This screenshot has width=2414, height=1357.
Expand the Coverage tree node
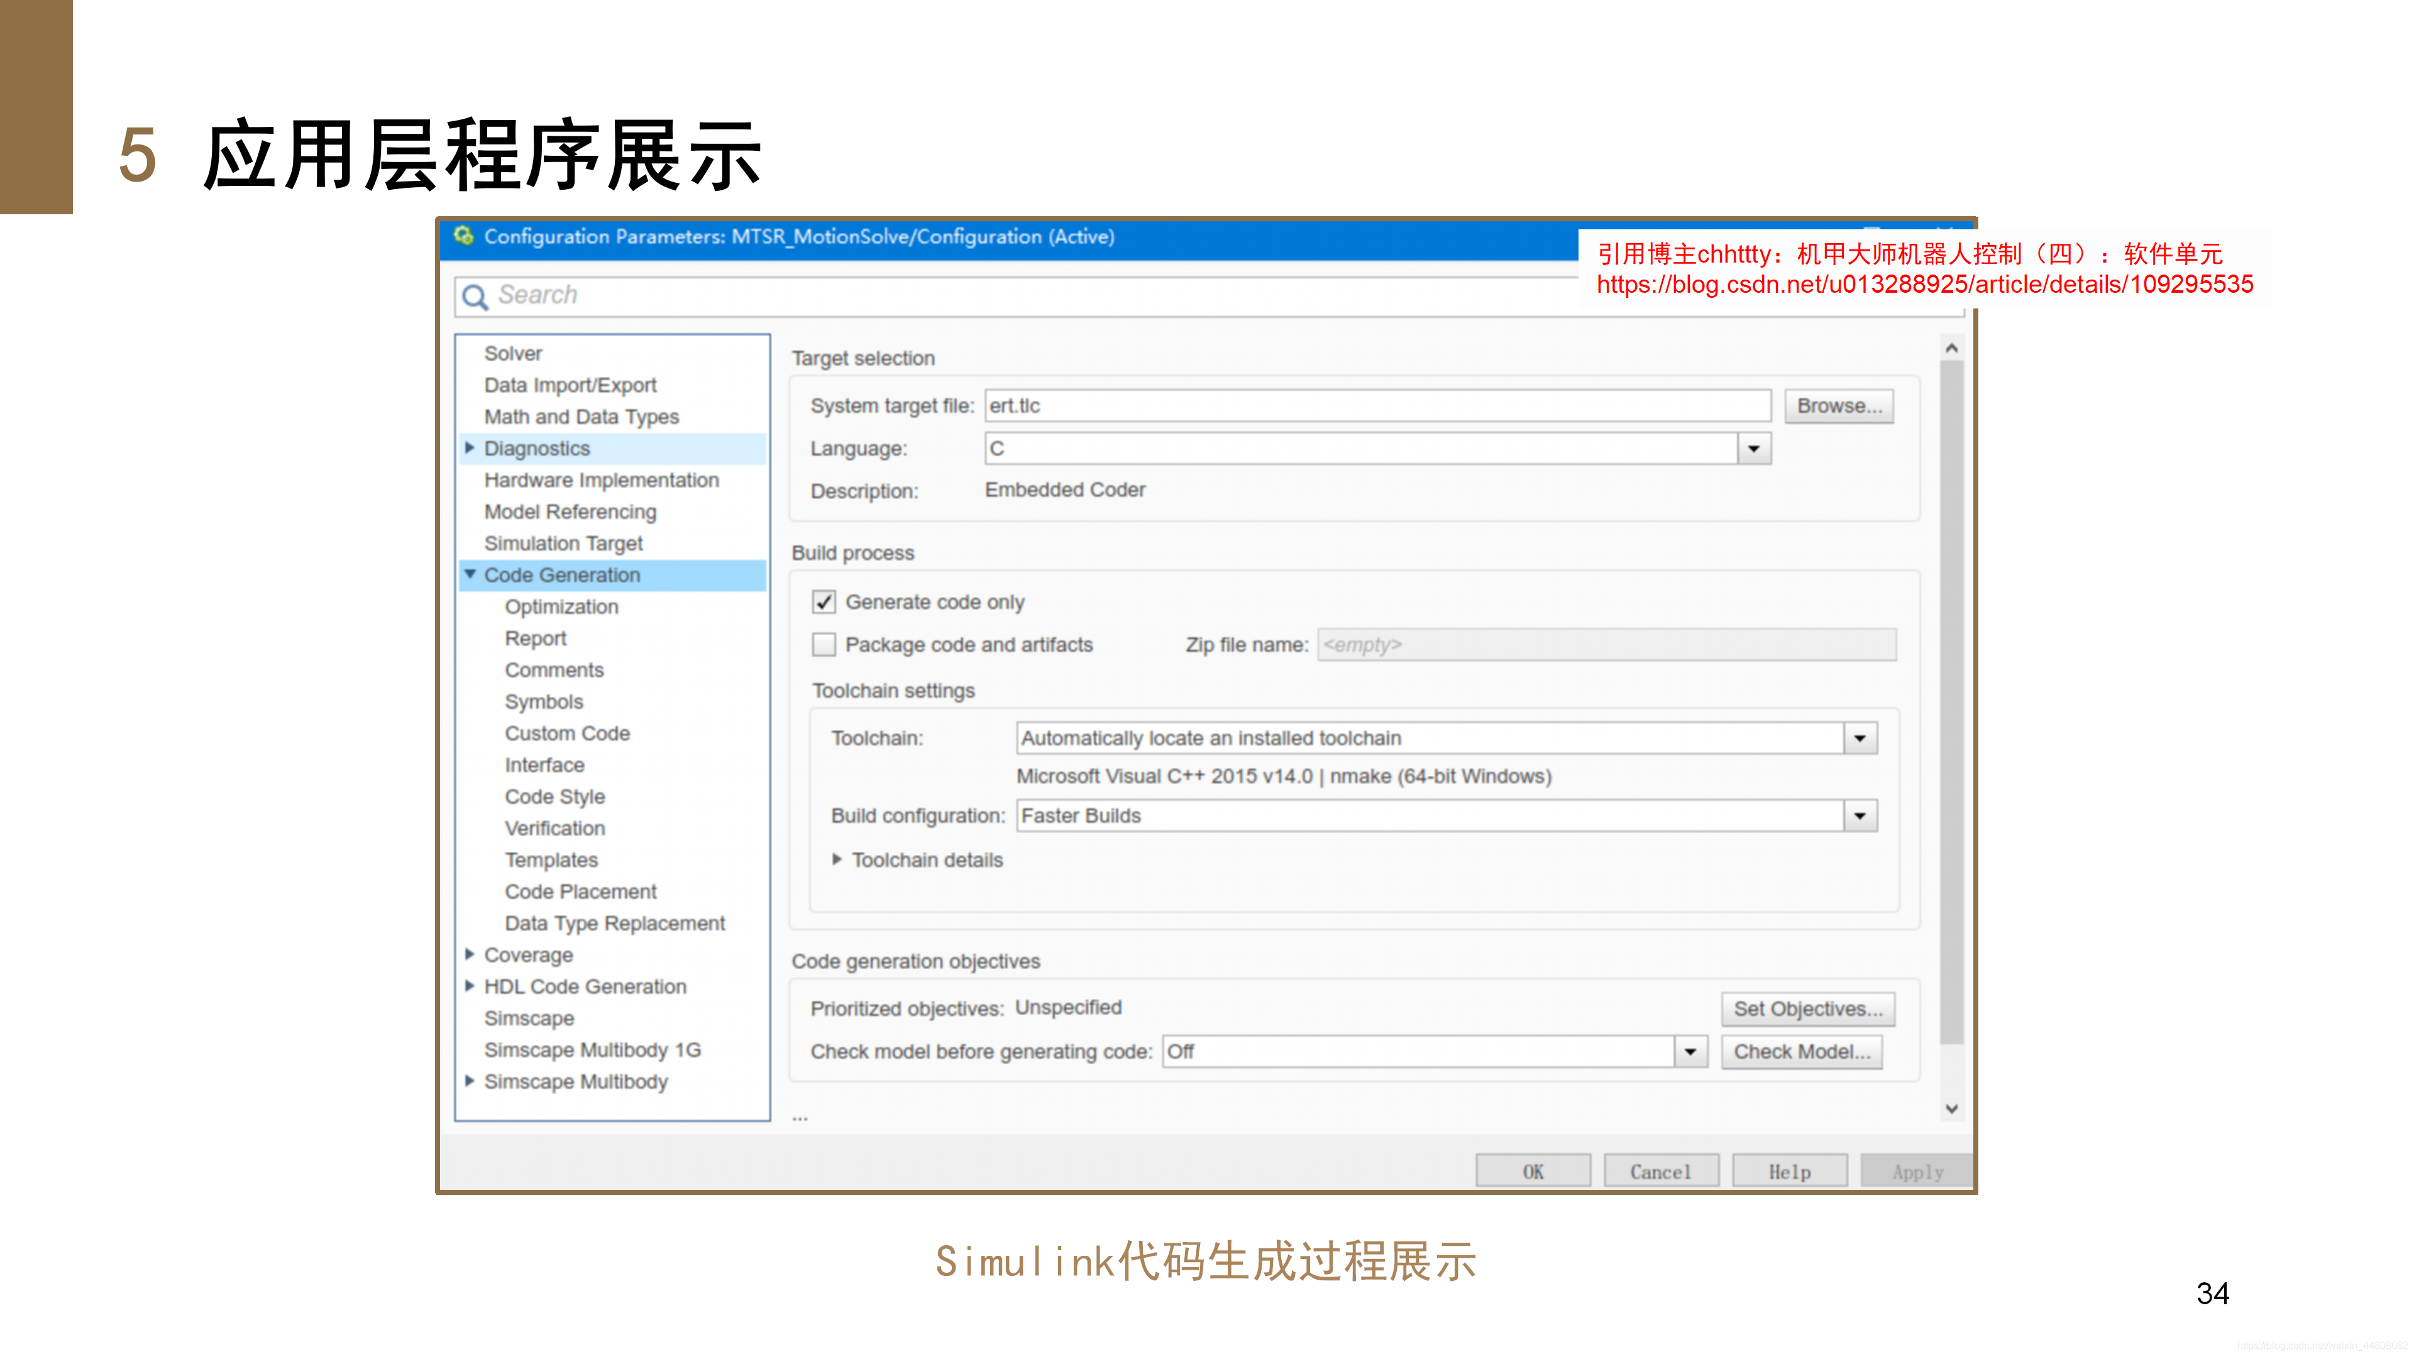[470, 954]
